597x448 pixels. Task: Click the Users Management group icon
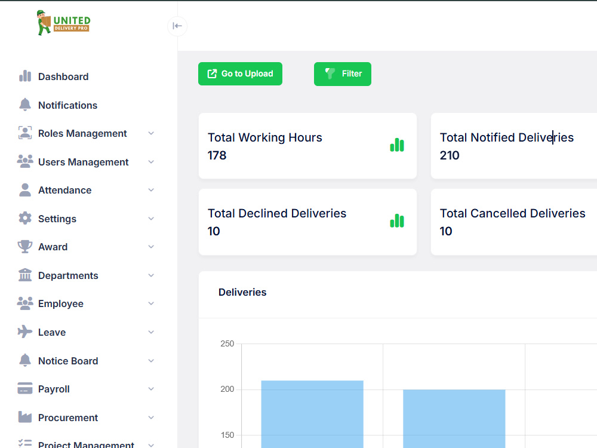click(x=25, y=161)
